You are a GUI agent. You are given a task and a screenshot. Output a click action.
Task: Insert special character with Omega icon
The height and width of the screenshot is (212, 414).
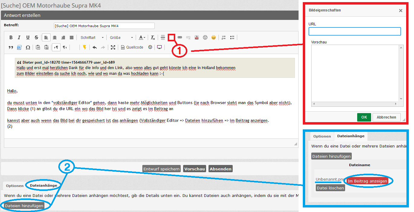28,47
